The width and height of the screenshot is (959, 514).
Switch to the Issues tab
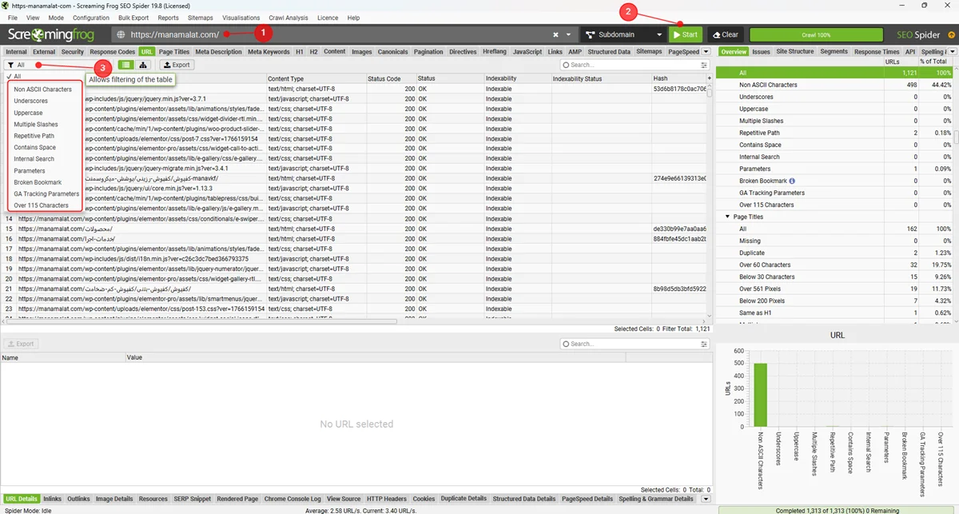pos(761,52)
